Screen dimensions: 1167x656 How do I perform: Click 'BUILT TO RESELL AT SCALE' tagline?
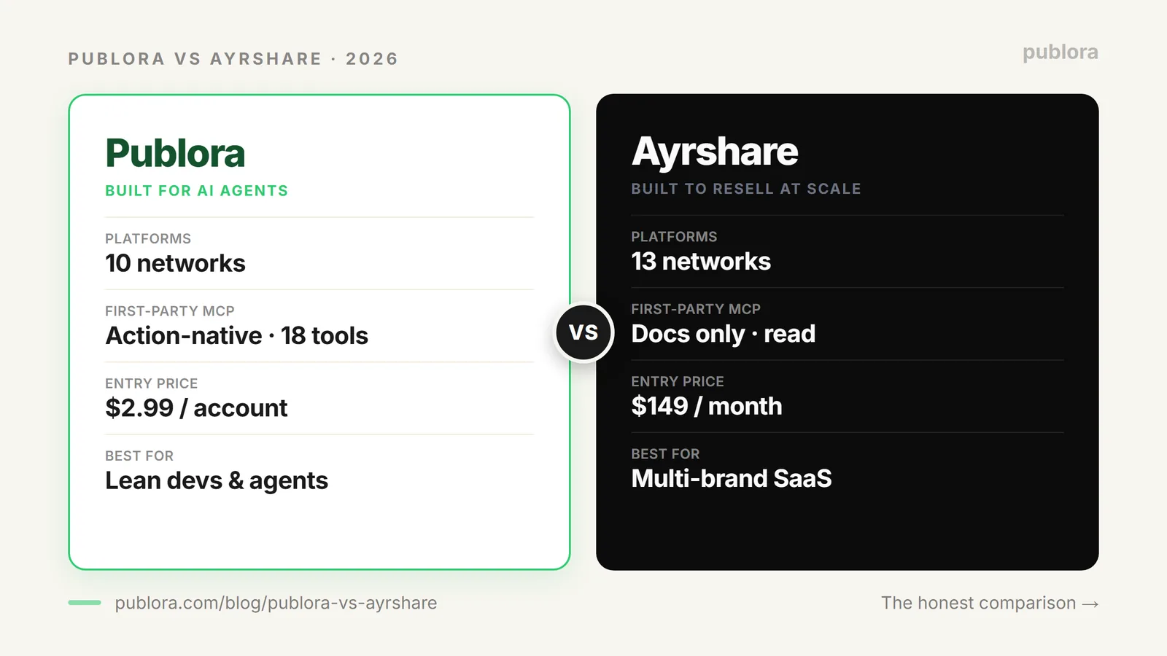coord(746,189)
